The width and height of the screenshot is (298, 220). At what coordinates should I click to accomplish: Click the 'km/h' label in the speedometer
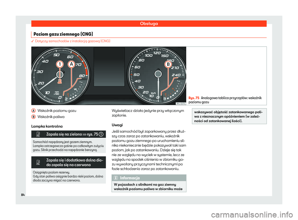click(153, 93)
